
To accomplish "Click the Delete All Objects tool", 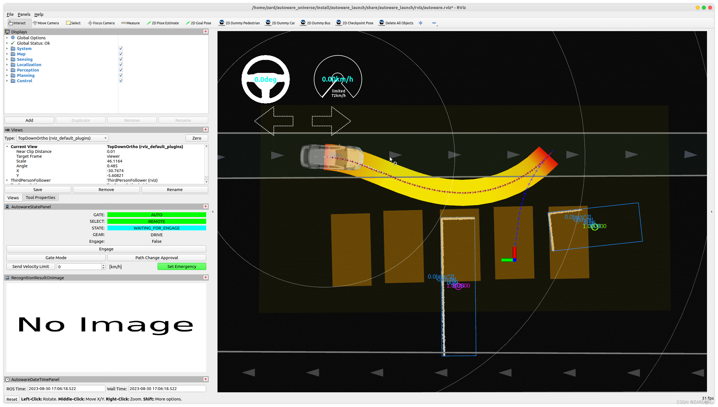I will [396, 23].
